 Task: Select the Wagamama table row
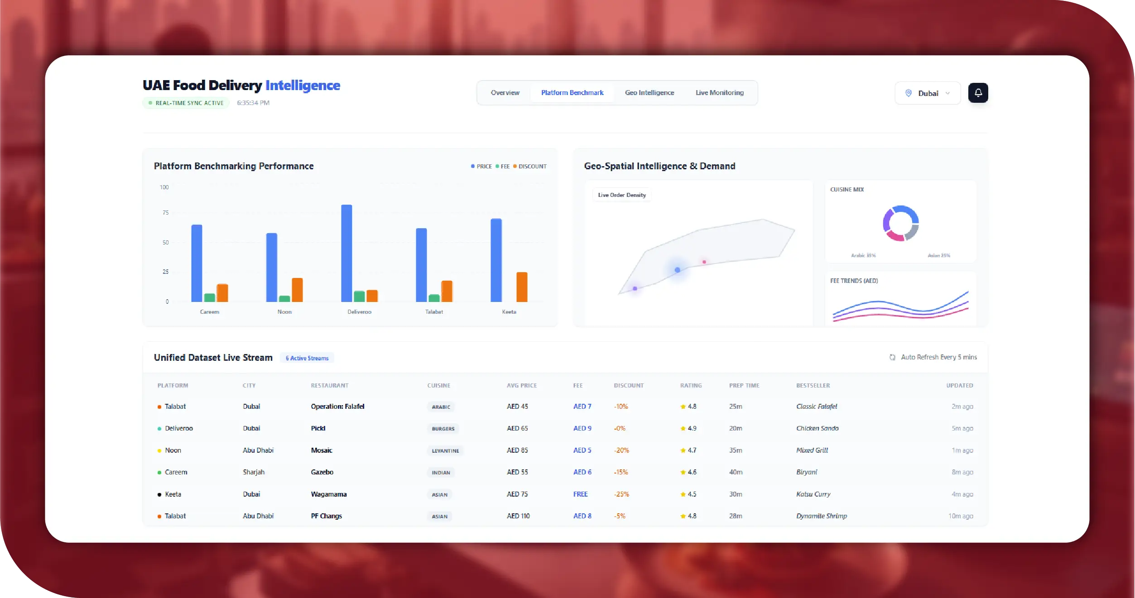(x=328, y=494)
